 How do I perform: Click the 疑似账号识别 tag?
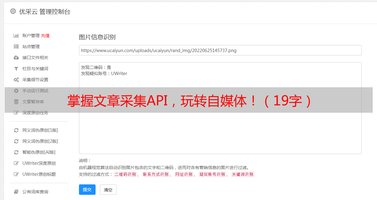[x=212, y=174]
